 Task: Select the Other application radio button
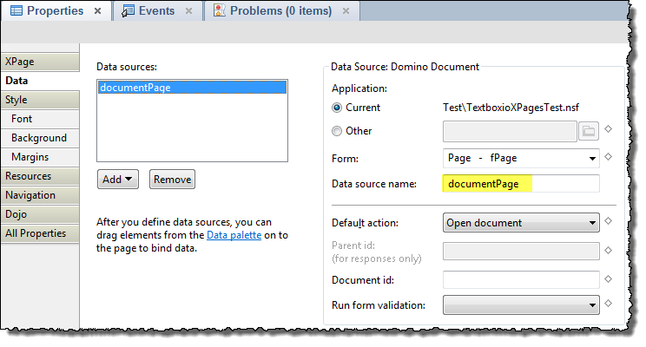[x=338, y=131]
